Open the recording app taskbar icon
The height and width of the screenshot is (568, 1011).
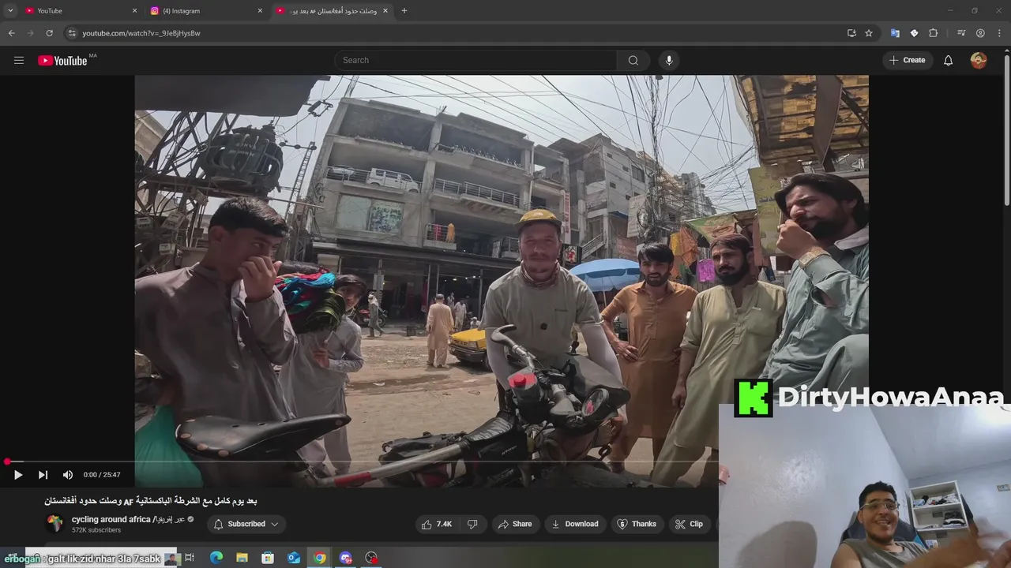coord(371,558)
